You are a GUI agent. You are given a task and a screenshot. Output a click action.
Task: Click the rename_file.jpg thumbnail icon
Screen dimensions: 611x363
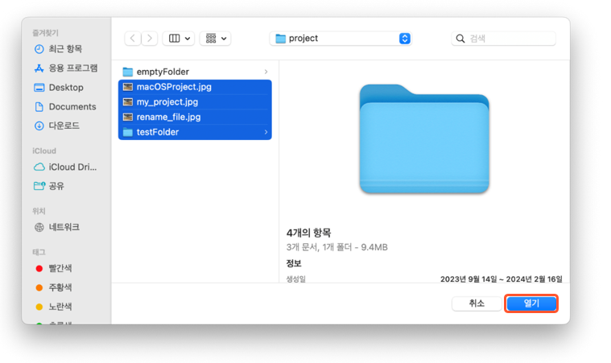click(128, 117)
